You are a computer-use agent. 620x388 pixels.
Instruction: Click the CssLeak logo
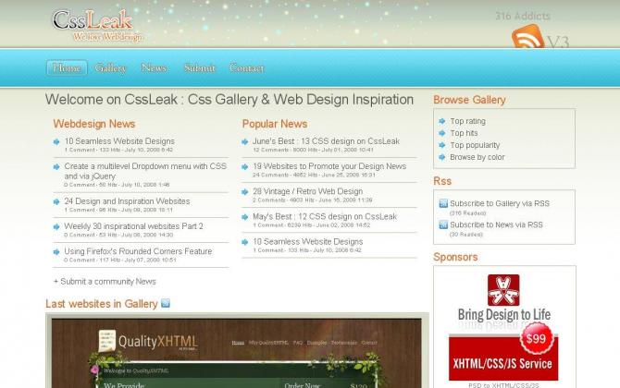point(97,25)
